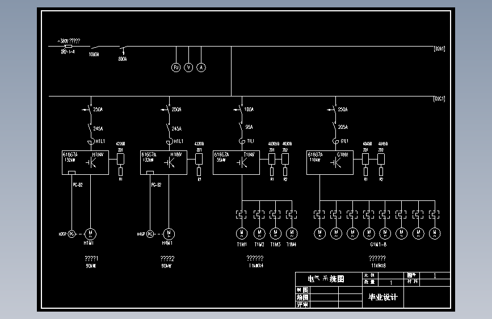Click the [D2N1] bus label
Image resolution: width=492 pixels, height=319 pixels.
439,49
